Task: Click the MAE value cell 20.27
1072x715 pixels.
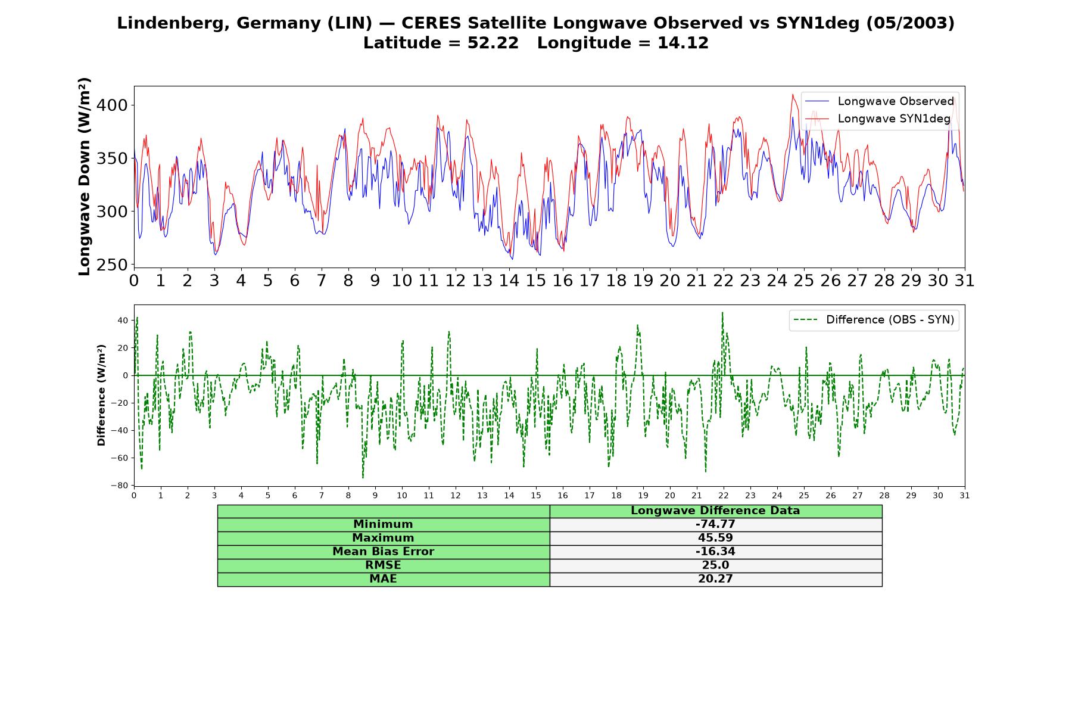Action: coord(715,579)
